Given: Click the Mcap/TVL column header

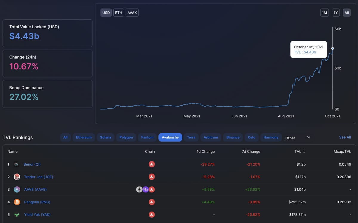Looking at the screenshot, I should pos(342,152).
